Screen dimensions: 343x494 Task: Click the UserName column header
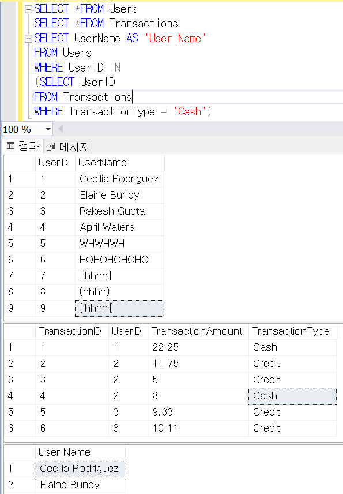(x=119, y=163)
